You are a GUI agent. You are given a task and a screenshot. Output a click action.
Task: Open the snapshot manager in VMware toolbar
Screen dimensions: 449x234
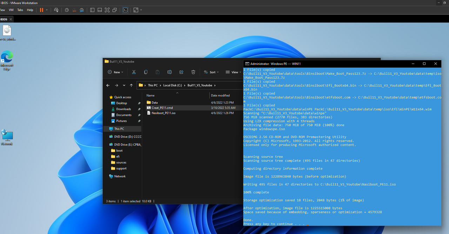click(82, 10)
